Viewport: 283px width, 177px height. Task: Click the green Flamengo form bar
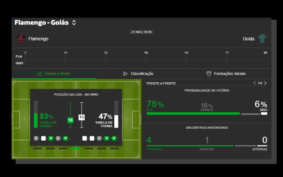coord(36,121)
